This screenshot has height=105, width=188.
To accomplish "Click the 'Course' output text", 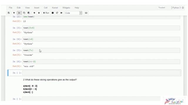I will coord(28,55).
